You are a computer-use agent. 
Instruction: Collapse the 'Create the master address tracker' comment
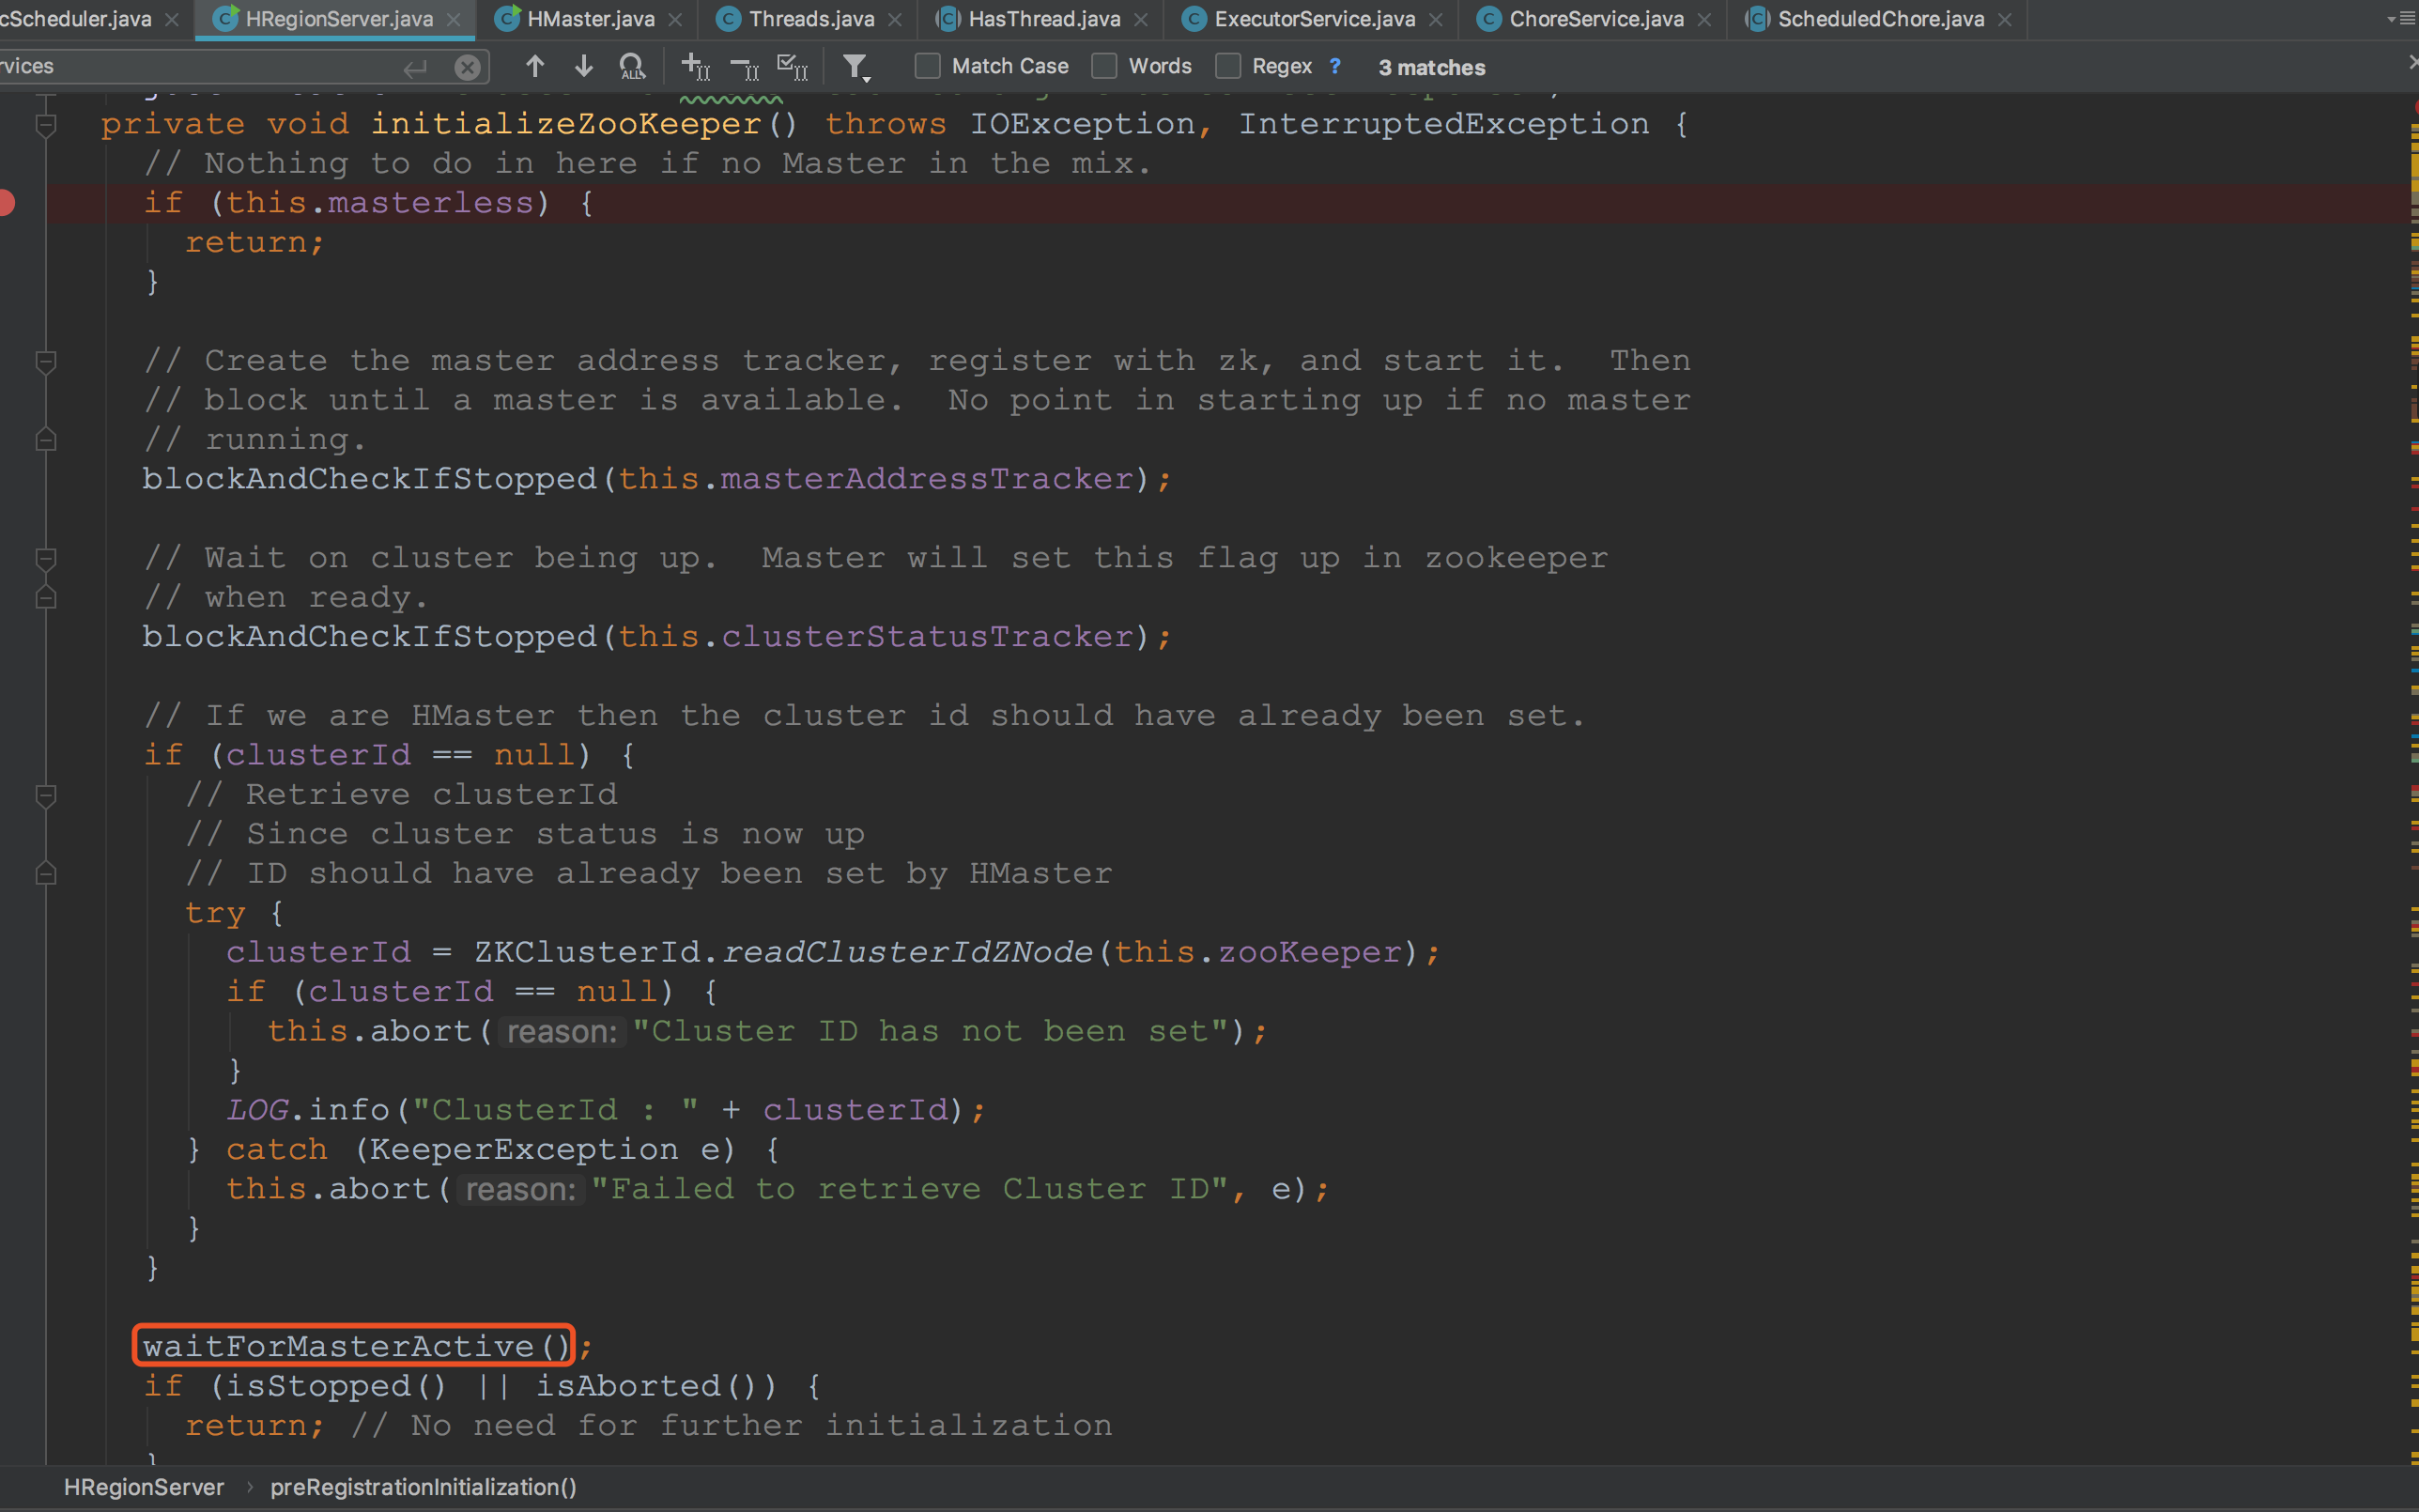point(46,361)
